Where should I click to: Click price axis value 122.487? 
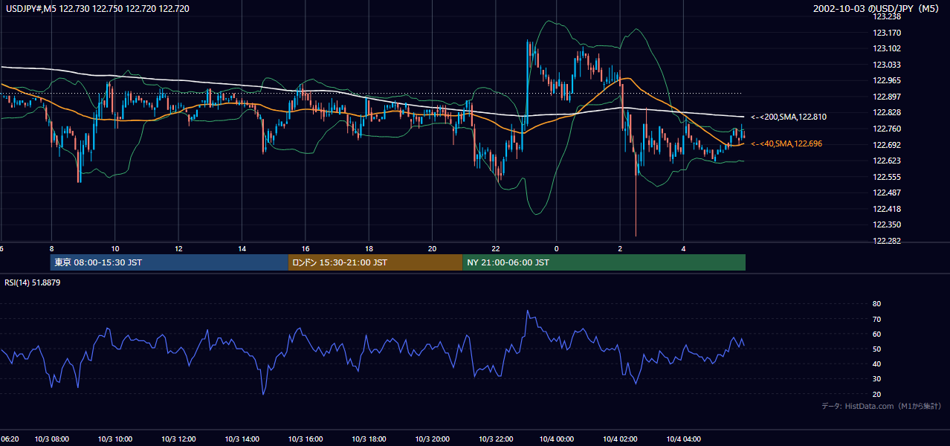coord(887,193)
